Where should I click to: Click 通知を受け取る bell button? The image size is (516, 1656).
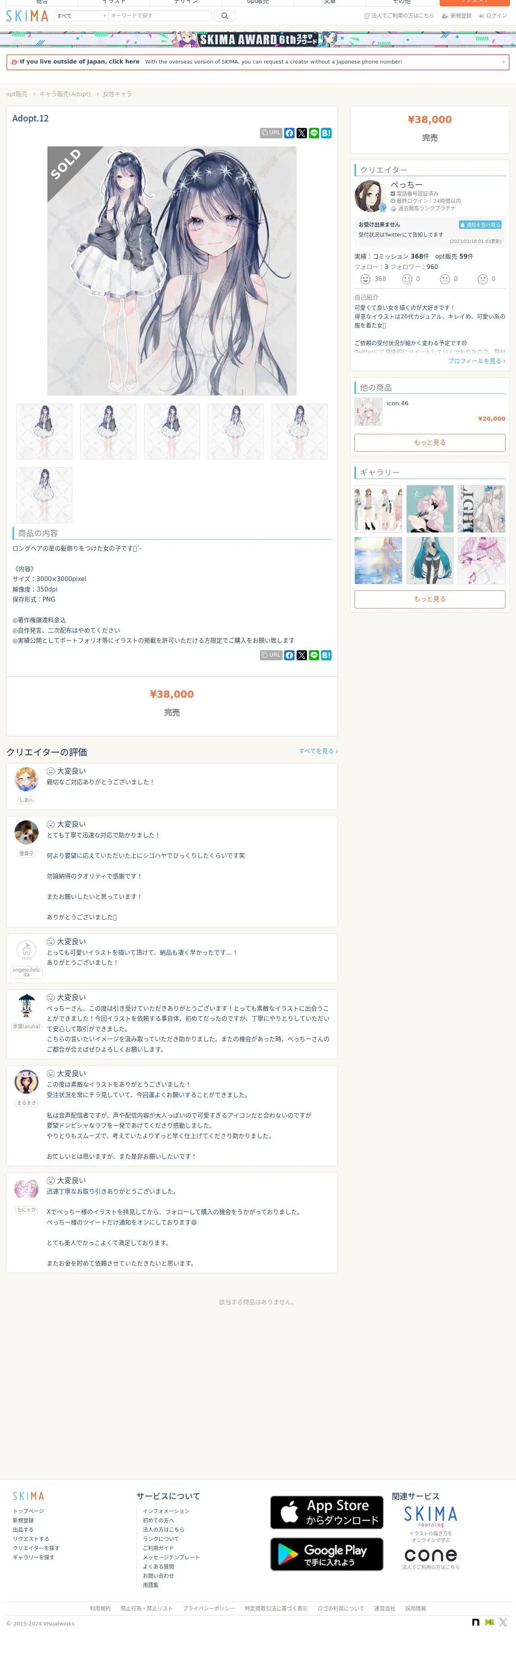[x=480, y=225]
